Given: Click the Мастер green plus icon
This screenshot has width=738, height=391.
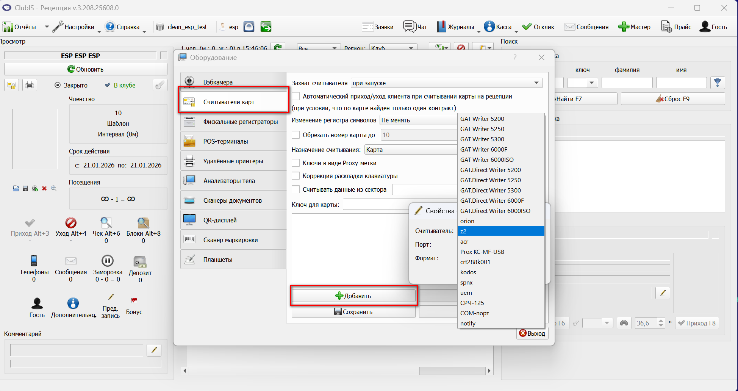Looking at the screenshot, I should [x=624, y=27].
